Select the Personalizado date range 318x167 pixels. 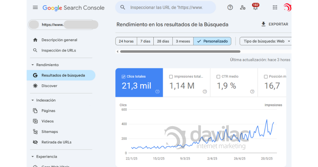click(x=212, y=41)
